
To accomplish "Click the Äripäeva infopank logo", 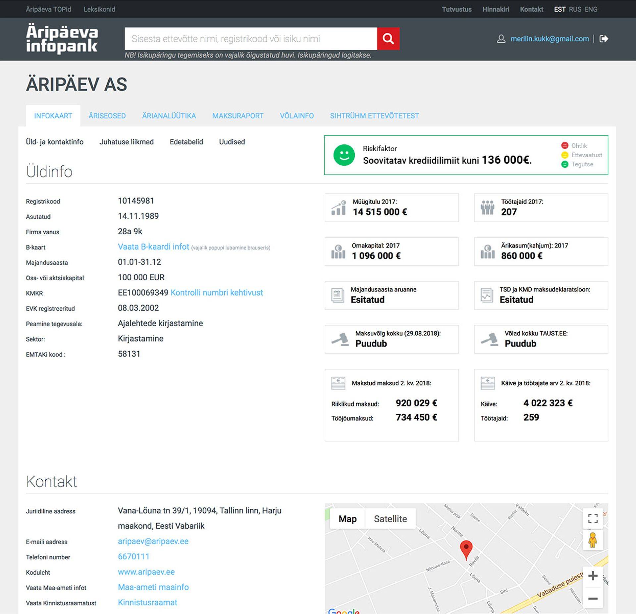I will click(x=62, y=38).
